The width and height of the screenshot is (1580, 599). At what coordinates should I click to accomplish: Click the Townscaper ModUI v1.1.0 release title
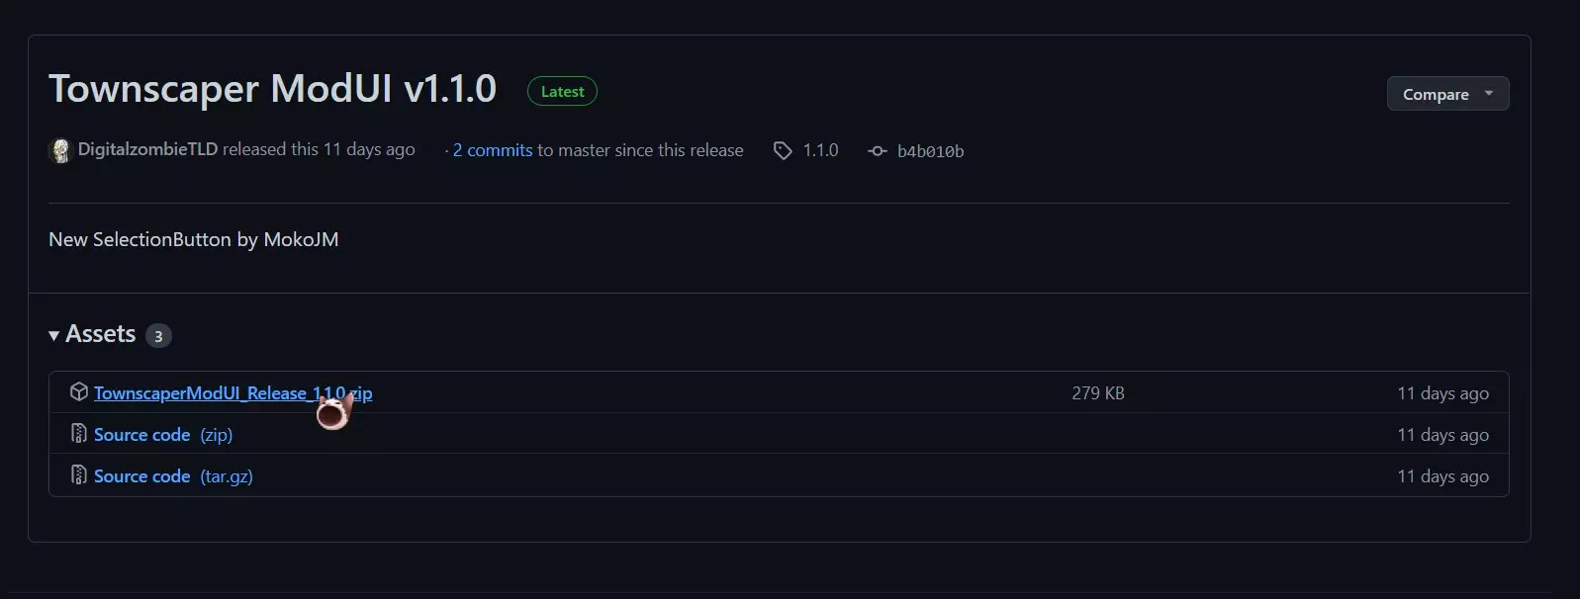272,89
